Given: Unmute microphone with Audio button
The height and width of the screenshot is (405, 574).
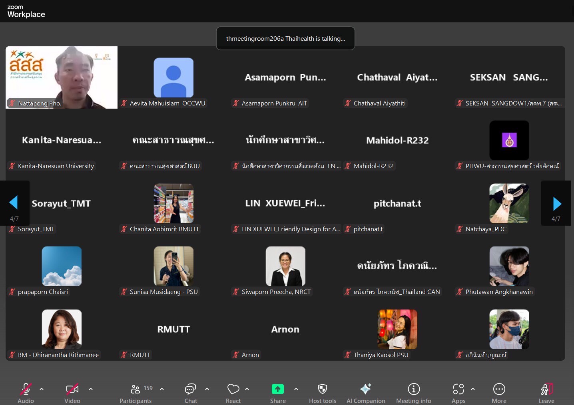Looking at the screenshot, I should click(x=26, y=389).
